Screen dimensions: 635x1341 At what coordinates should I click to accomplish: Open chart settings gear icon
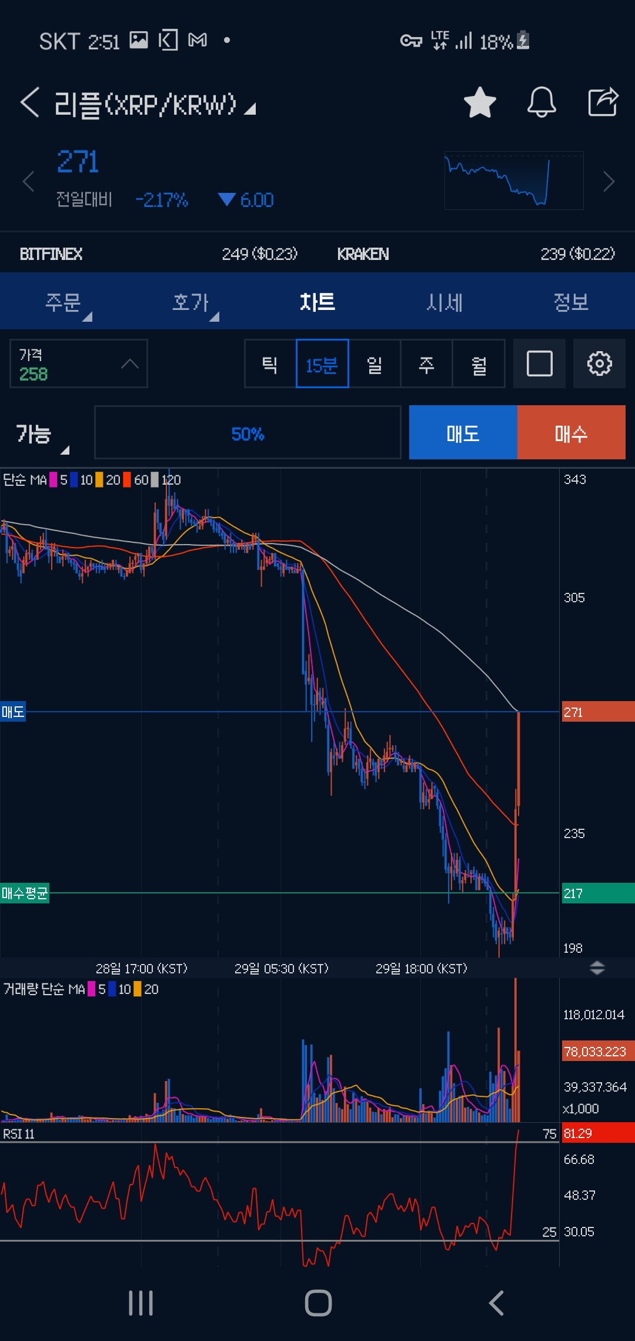(x=599, y=363)
